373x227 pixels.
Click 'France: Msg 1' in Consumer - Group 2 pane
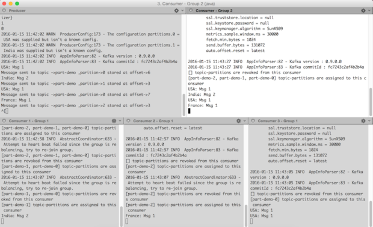point(203,105)
